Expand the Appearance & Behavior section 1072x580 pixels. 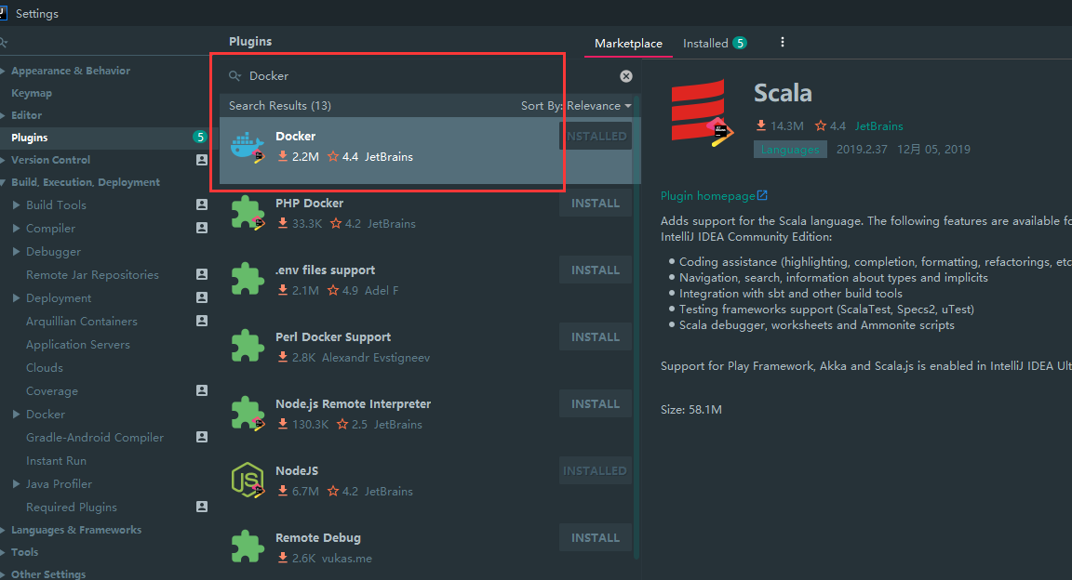[4, 72]
